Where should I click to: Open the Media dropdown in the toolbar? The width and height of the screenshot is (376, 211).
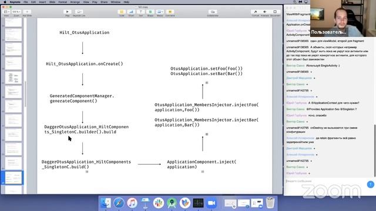pos(160,12)
